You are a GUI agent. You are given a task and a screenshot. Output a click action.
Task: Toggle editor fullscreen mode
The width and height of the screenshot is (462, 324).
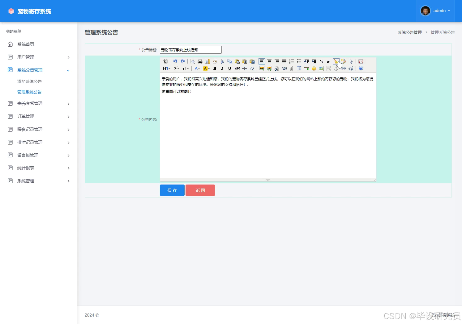(x=361, y=61)
